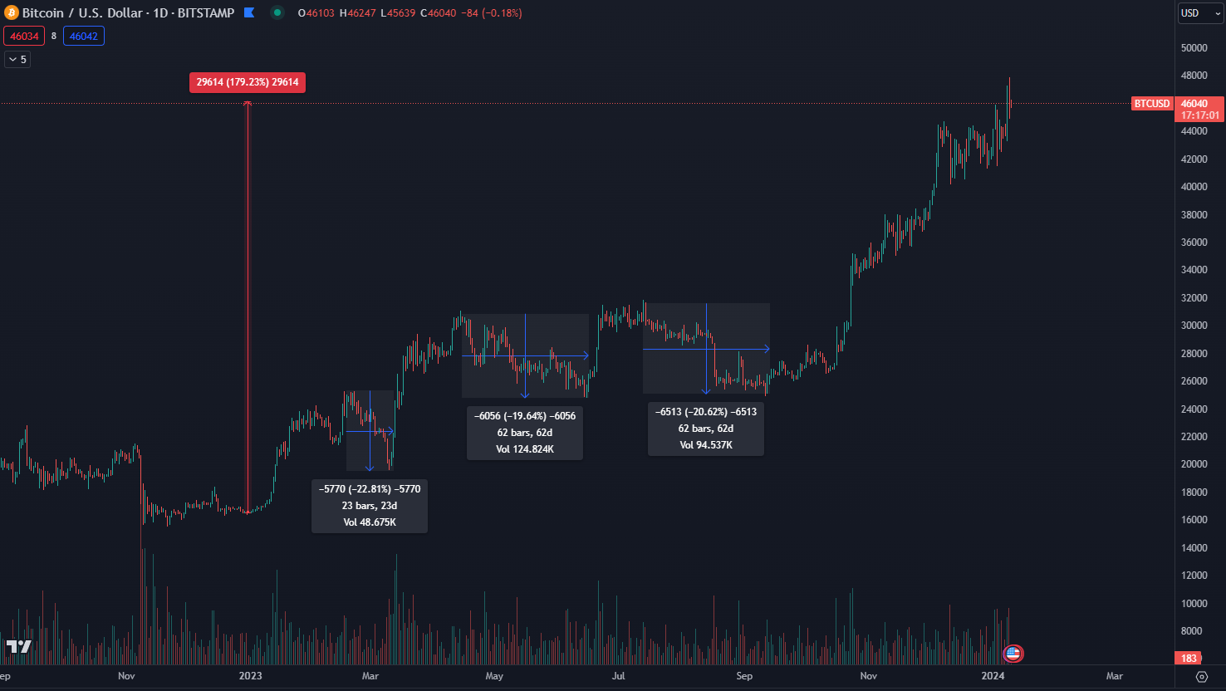The width and height of the screenshot is (1226, 691).
Task: Open the USD currency dropdown
Action: click(1200, 13)
